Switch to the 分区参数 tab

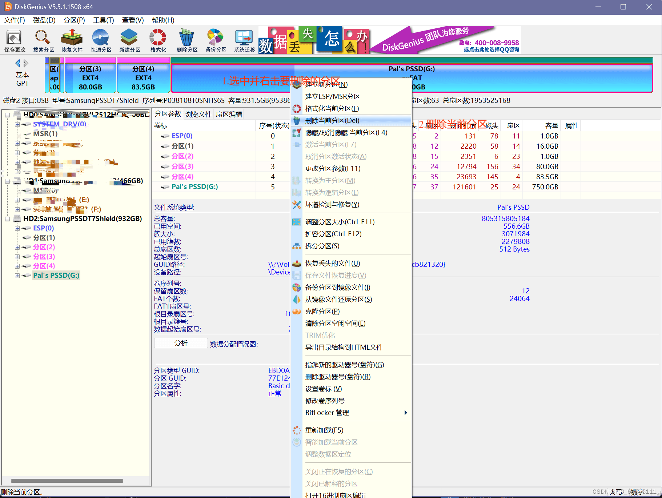(x=168, y=114)
